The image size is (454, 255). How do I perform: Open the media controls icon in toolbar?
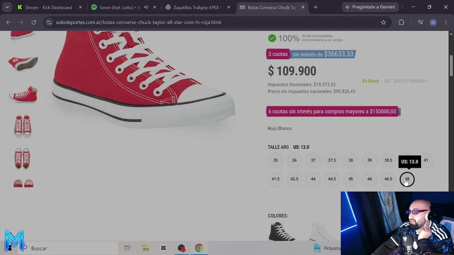coord(420,22)
